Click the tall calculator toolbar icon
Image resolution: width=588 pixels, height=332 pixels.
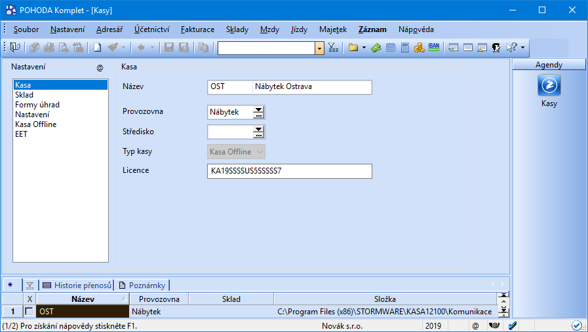pyautogui.click(x=405, y=47)
